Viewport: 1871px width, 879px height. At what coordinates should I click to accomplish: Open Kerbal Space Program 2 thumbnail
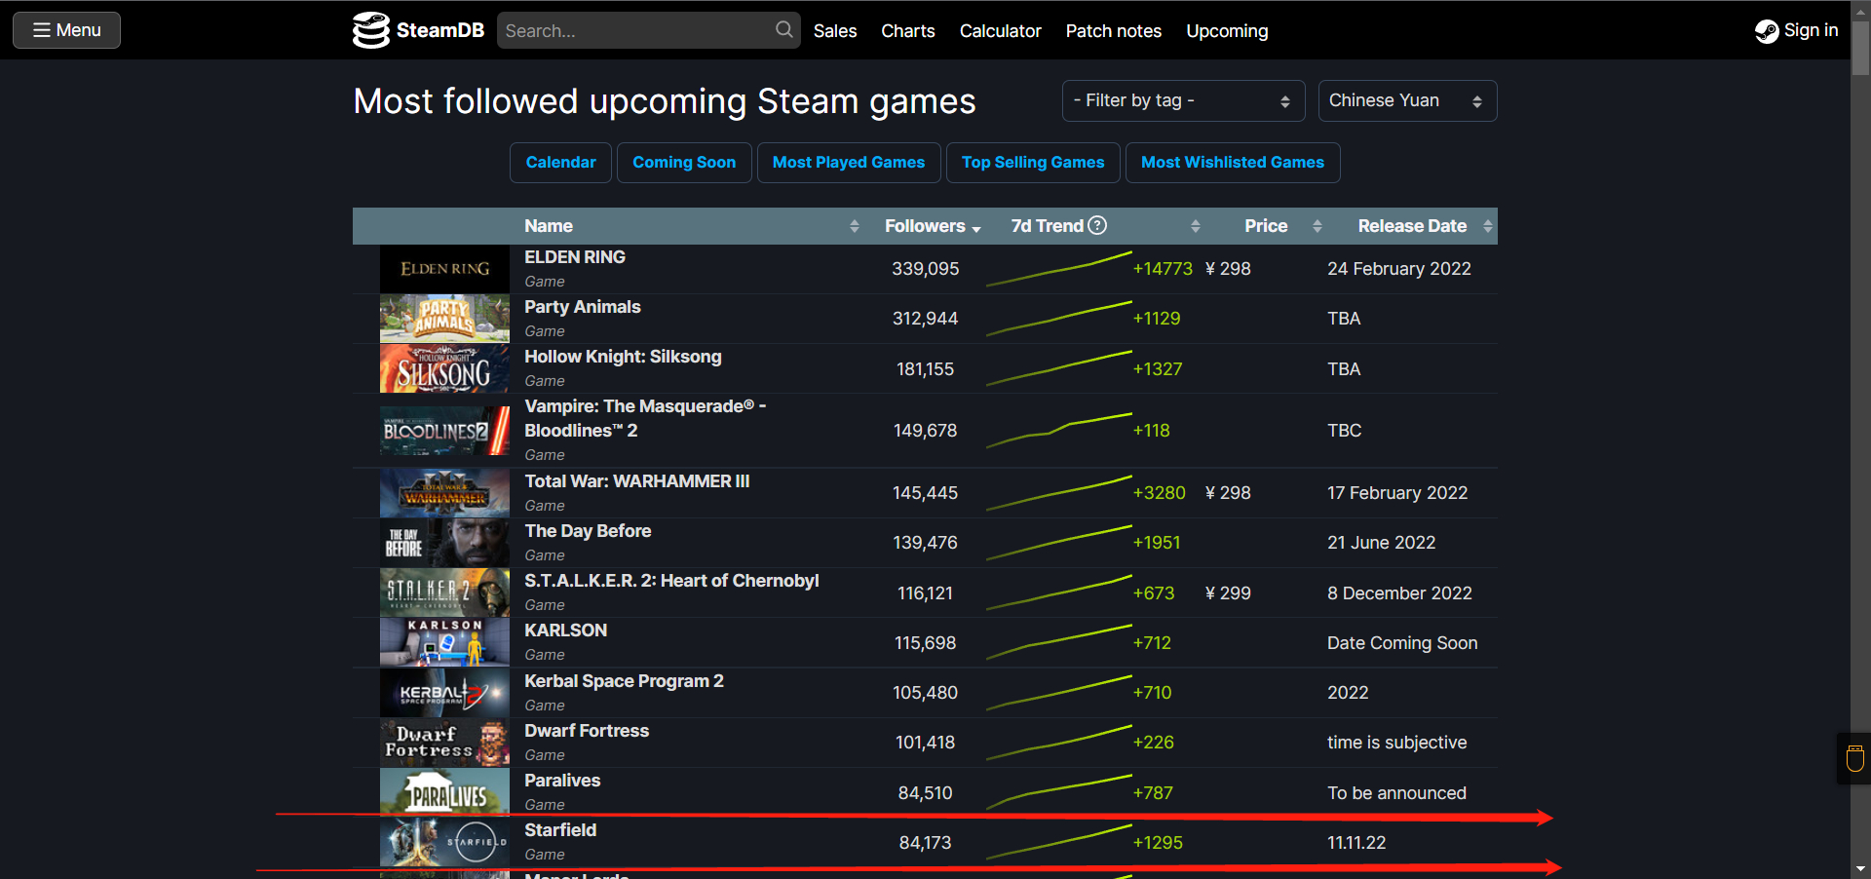444,693
